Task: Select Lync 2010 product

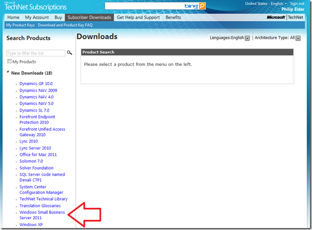Action: pos(29,141)
